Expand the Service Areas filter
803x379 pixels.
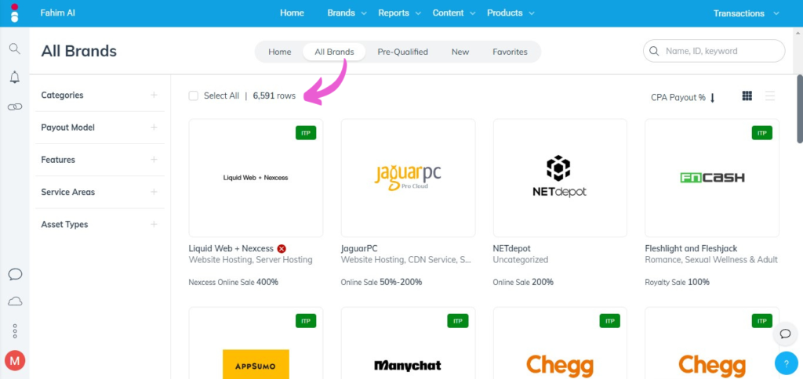[154, 192]
